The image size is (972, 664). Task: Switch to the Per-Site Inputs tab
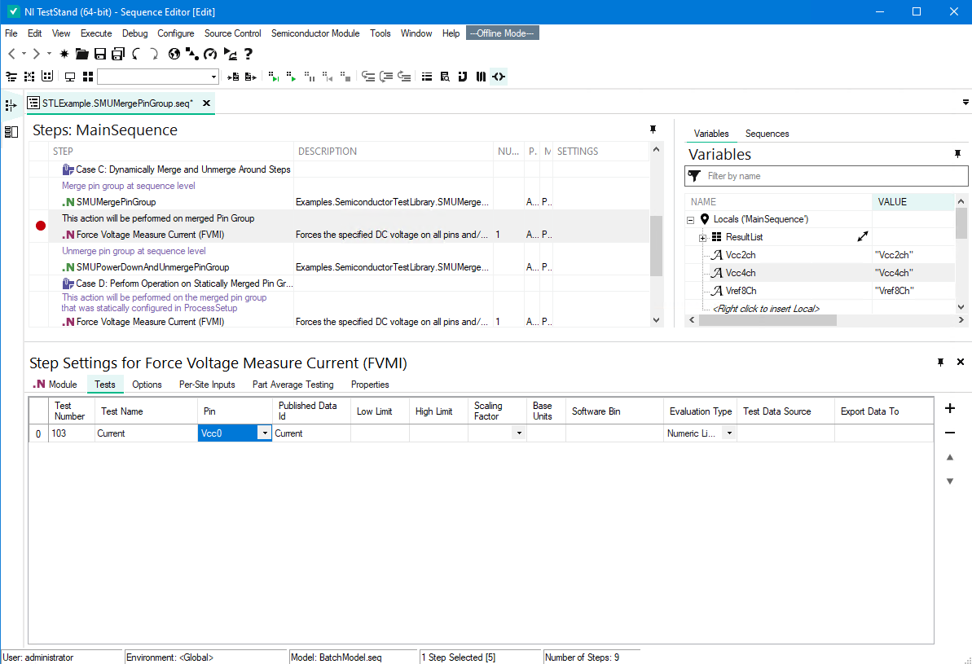click(x=207, y=385)
